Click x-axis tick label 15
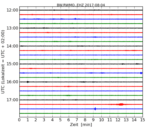The height and width of the screenshot is (130, 162). [x=143, y=120]
